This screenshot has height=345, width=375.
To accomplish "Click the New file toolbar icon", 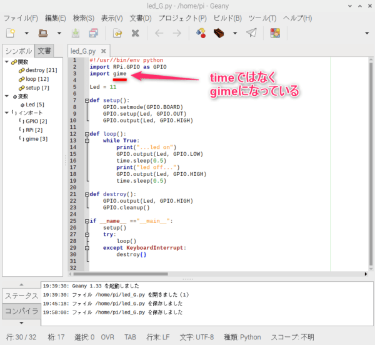I will (x=11, y=33).
